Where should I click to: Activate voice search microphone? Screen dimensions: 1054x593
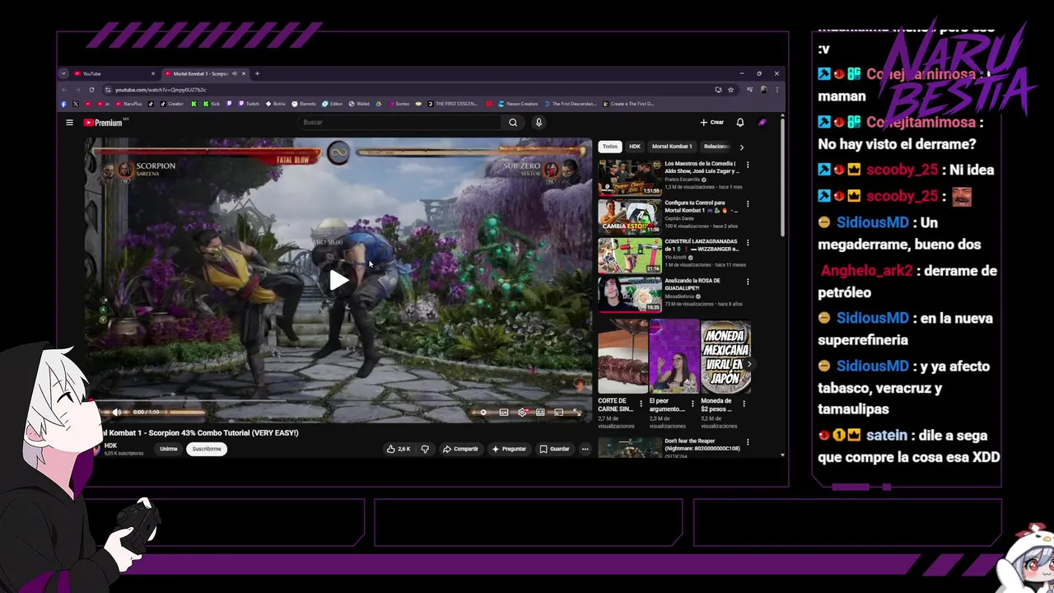coord(539,123)
